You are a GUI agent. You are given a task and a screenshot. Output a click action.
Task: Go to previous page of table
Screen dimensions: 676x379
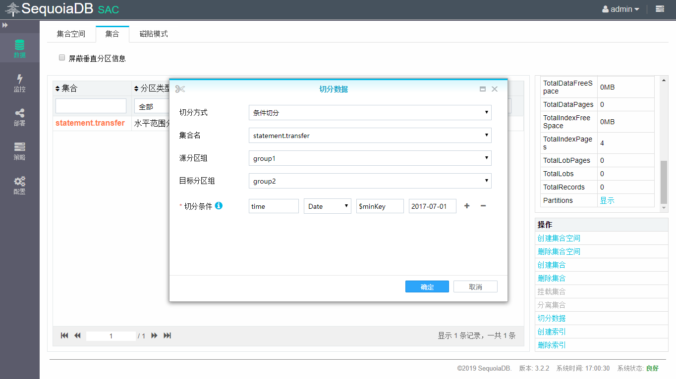coord(77,335)
